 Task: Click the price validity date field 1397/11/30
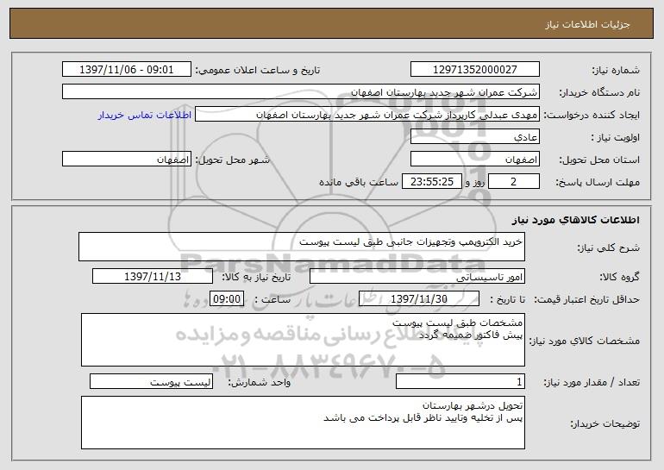tap(419, 299)
